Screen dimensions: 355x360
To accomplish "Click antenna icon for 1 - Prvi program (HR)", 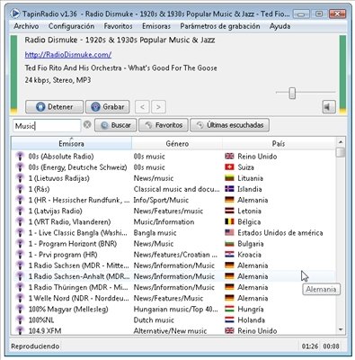I will click(x=20, y=255).
